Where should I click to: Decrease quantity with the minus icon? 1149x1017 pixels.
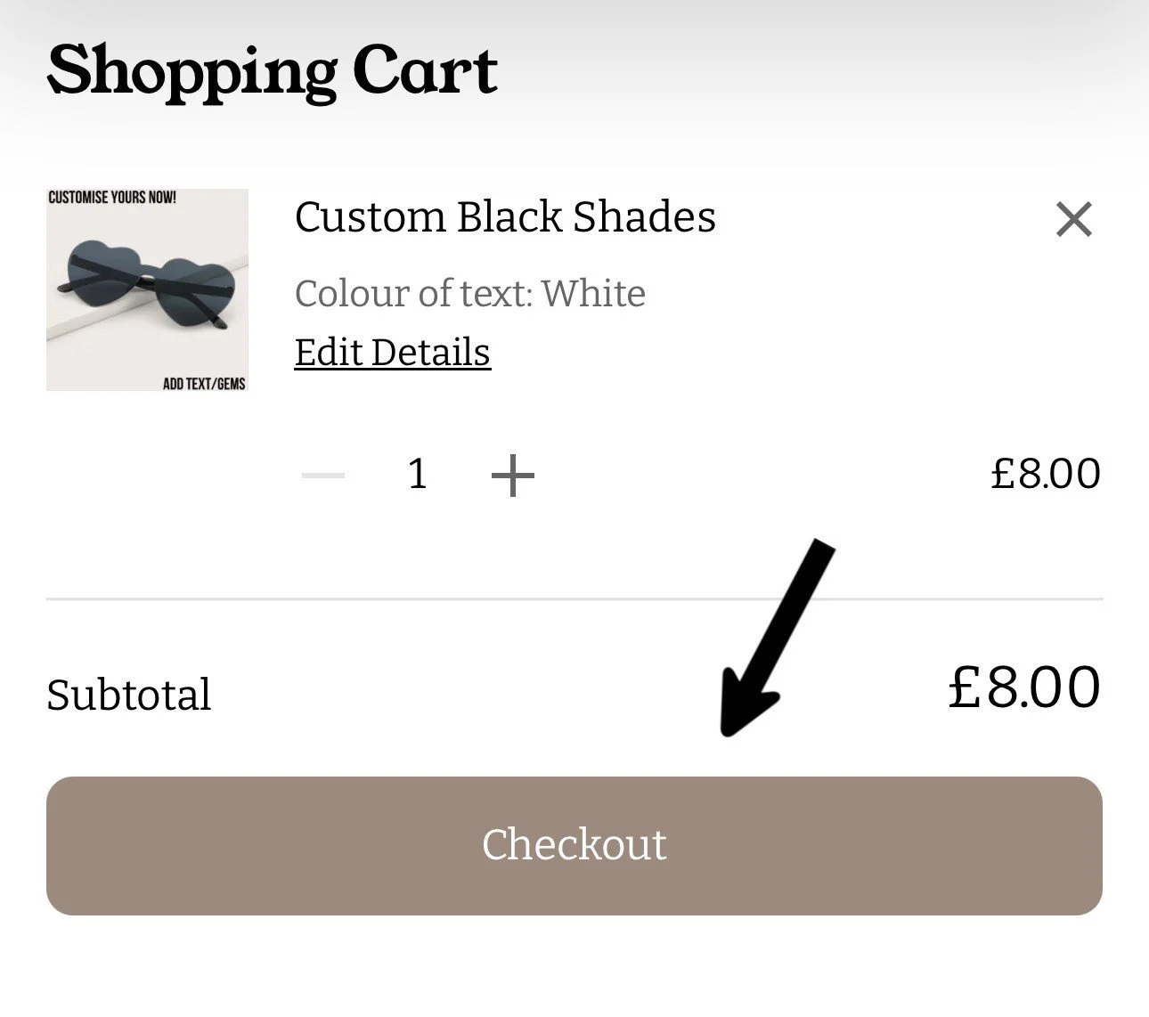[x=323, y=476]
